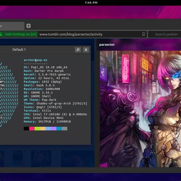Click the Packages: 1932 (dpkg) line
This screenshot has width=181, height=181.
pyautogui.click(x=43, y=82)
